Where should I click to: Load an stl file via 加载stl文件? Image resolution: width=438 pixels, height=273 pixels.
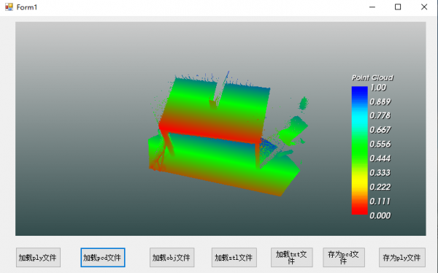pyautogui.click(x=234, y=258)
